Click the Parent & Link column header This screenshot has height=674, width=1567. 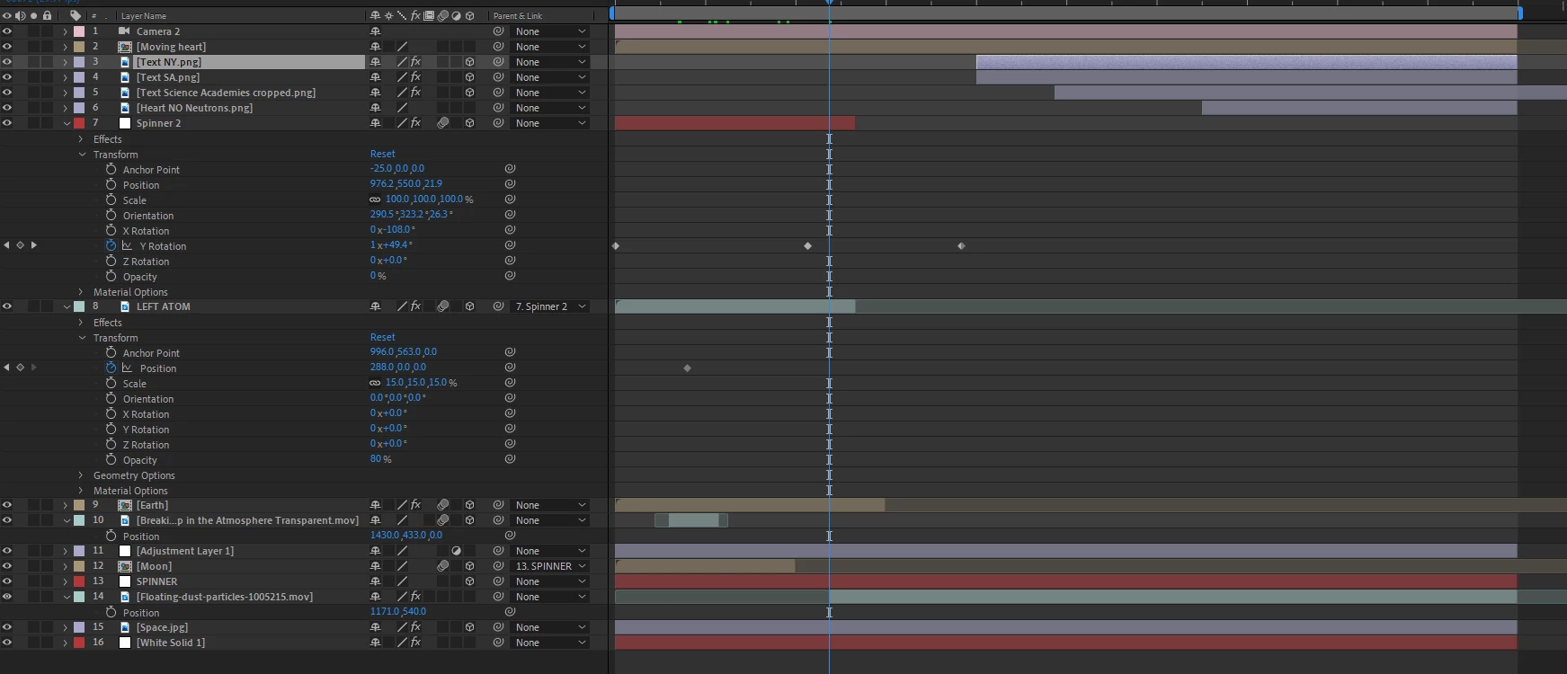click(518, 16)
